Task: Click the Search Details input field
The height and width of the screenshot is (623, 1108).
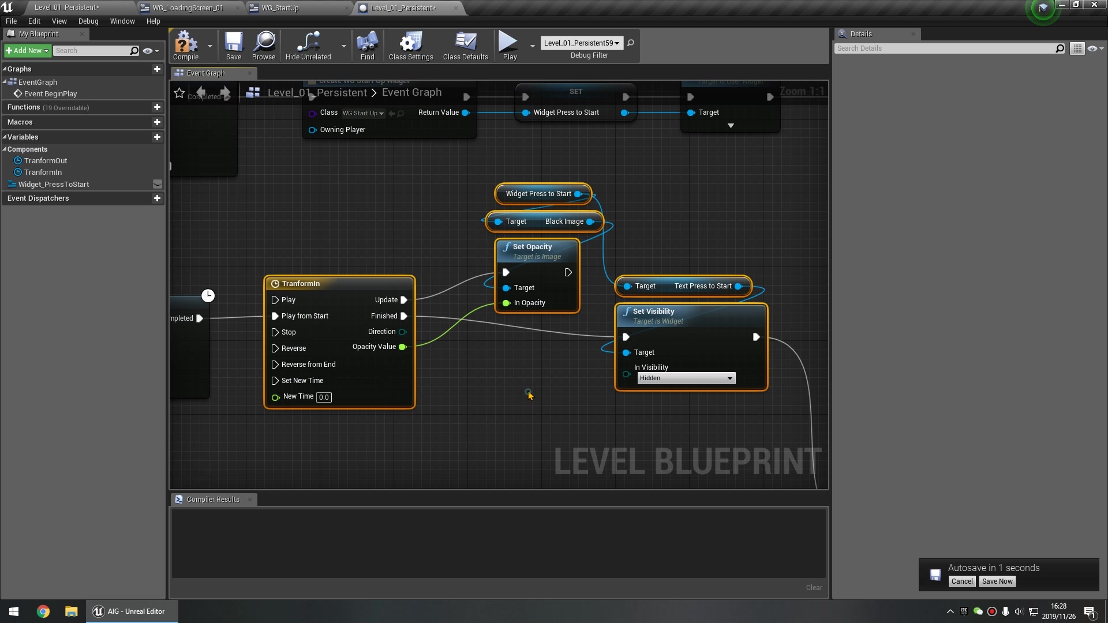Action: click(944, 48)
